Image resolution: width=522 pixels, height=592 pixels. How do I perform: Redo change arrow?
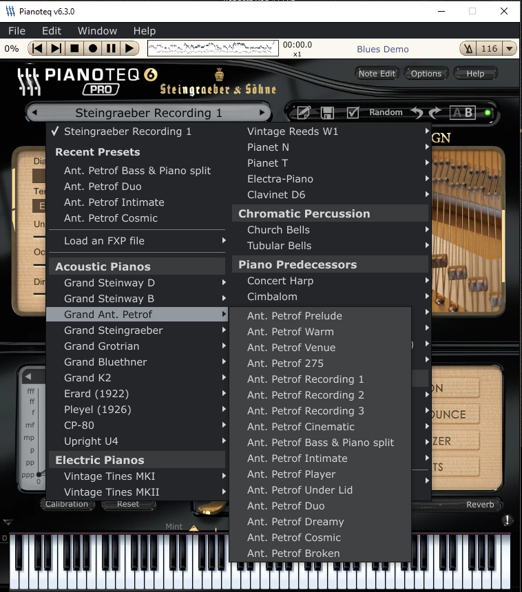(435, 112)
